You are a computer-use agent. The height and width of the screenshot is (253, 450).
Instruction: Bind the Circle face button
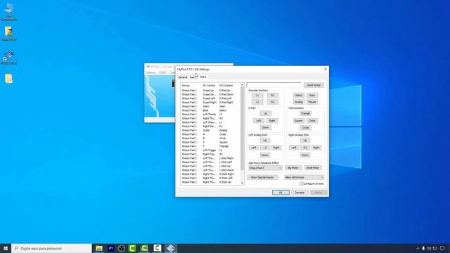[x=312, y=121]
